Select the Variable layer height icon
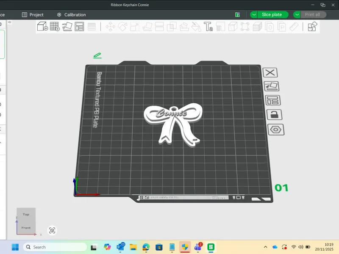This screenshot has width=339, height=254. [92, 27]
